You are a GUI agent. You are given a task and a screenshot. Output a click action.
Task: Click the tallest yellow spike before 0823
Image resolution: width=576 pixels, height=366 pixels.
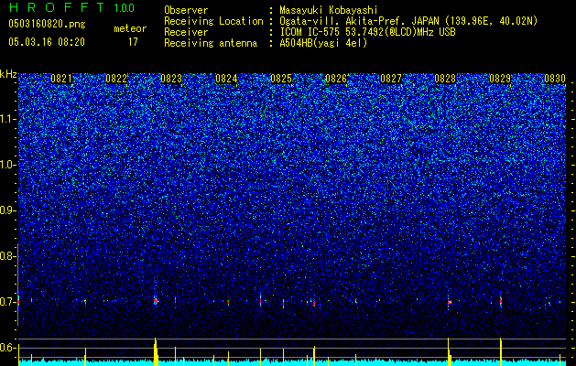(156, 351)
